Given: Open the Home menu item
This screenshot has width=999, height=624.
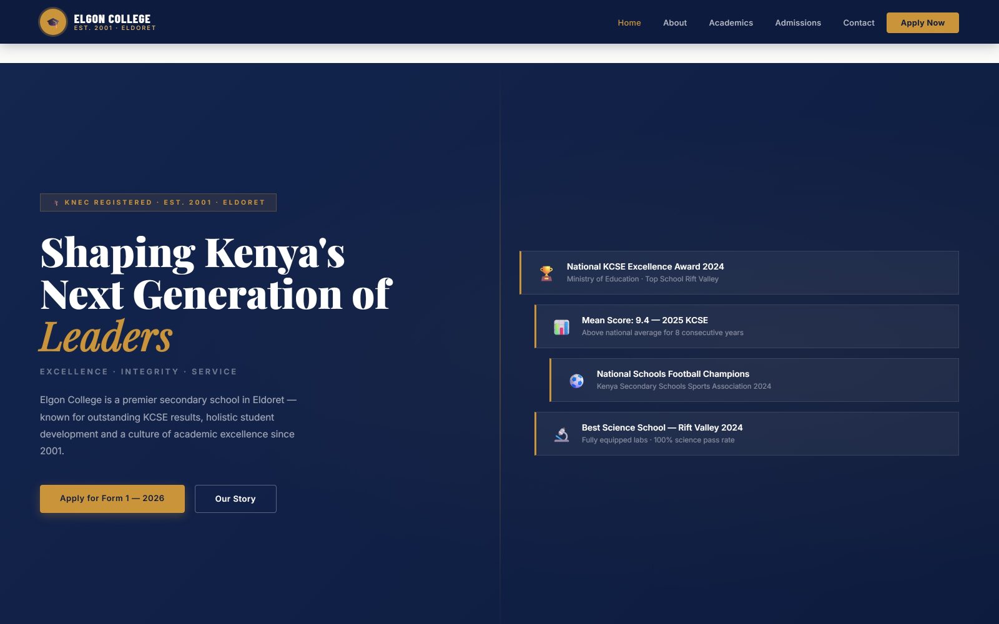Looking at the screenshot, I should (629, 22).
